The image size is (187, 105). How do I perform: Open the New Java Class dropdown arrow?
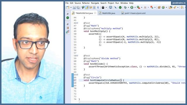pos(166,8)
